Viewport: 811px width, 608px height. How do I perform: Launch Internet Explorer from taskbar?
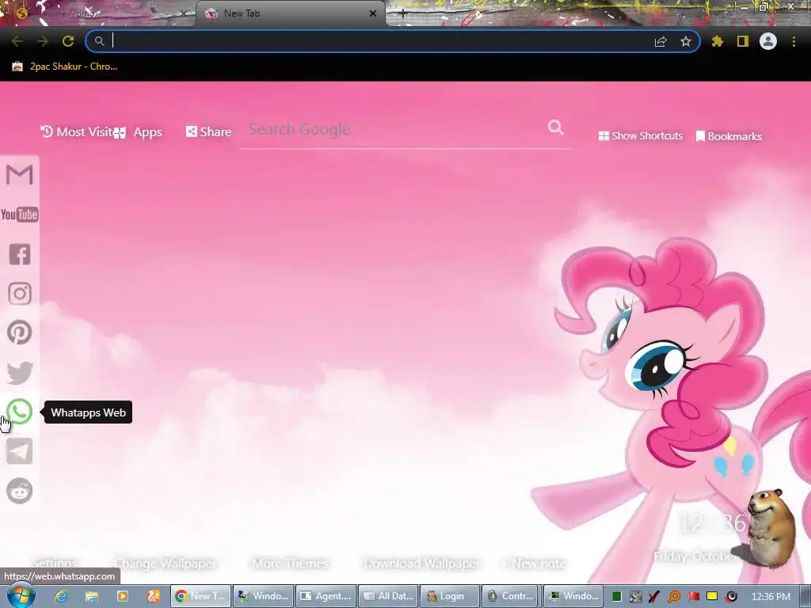click(61, 596)
